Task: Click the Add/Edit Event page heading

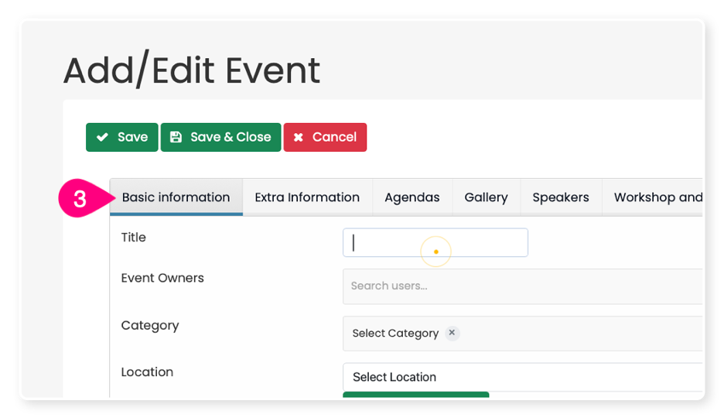Action: pos(191,70)
